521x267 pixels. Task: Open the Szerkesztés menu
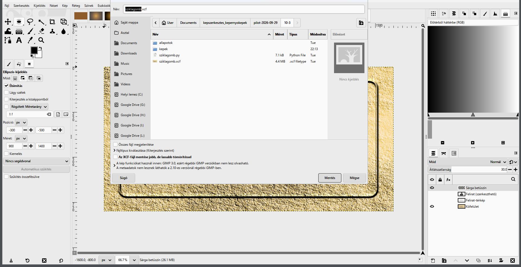pyautogui.click(x=21, y=5)
